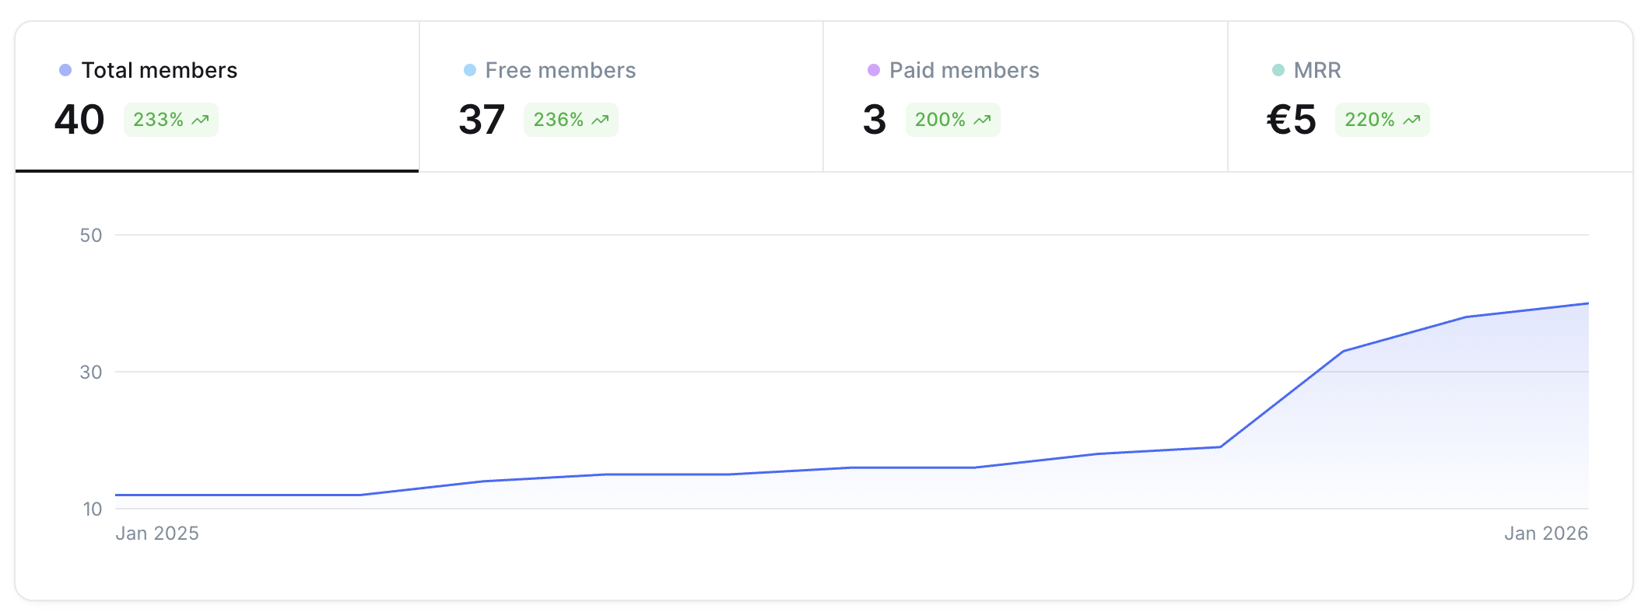
Task: Click the 233% growth badge
Action: pos(171,120)
